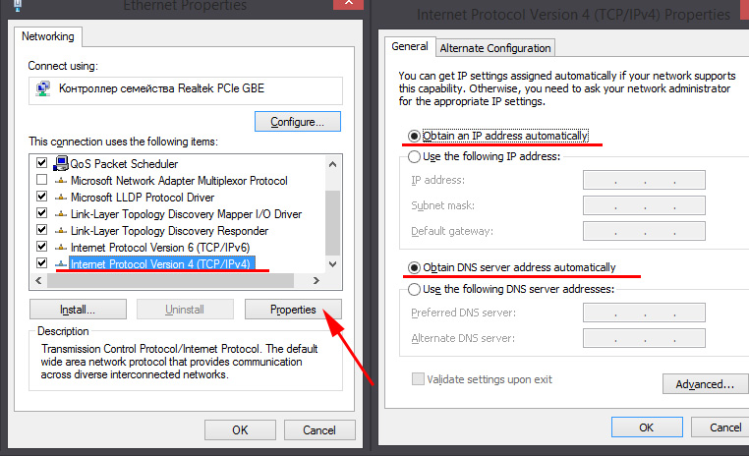Cancel the Ethernet Properties dialog

coord(319,430)
